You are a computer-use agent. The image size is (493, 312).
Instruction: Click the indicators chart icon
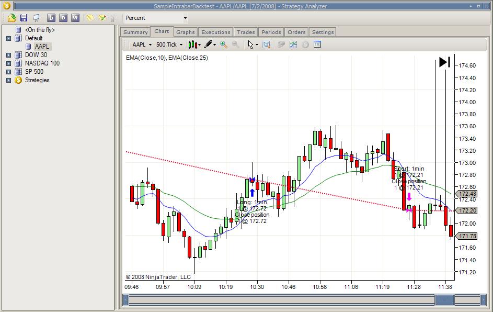click(x=293, y=44)
